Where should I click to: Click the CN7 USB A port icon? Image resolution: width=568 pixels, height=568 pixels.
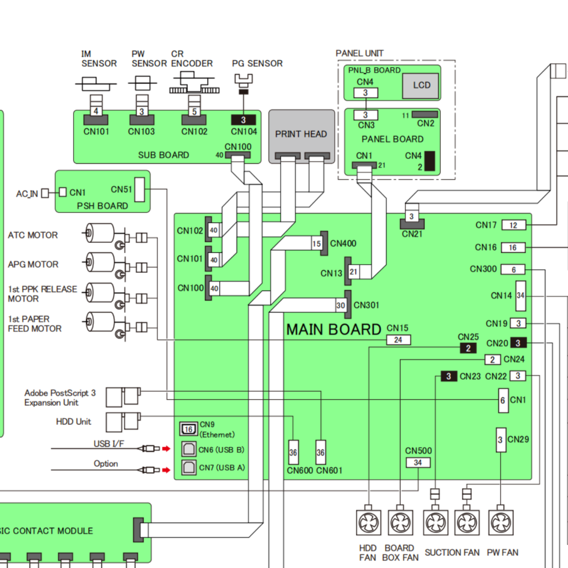tap(189, 468)
